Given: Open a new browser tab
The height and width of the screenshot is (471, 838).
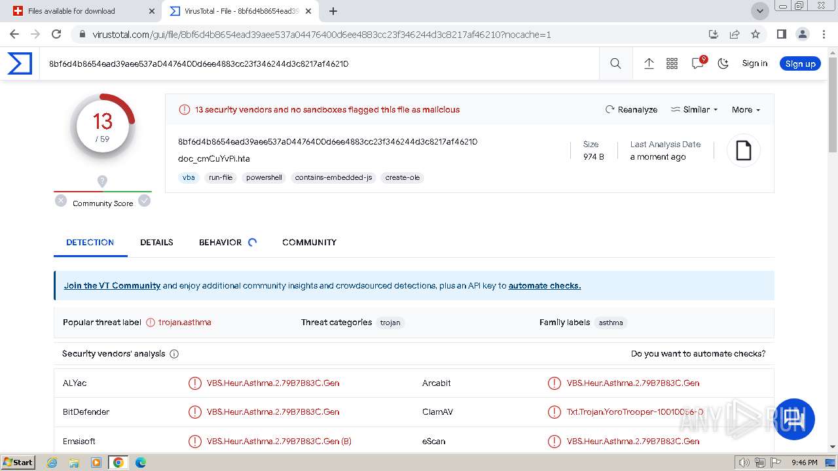Looking at the screenshot, I should 333,11.
